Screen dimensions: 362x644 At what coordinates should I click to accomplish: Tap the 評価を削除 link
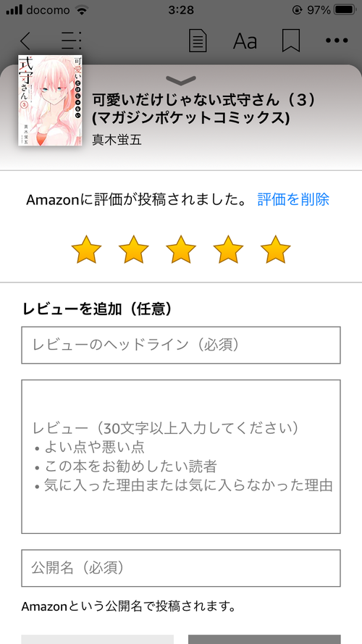pyautogui.click(x=293, y=200)
